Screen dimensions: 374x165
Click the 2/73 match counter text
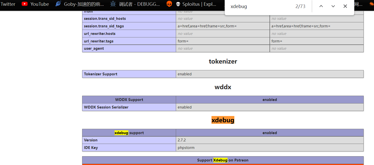(300, 7)
